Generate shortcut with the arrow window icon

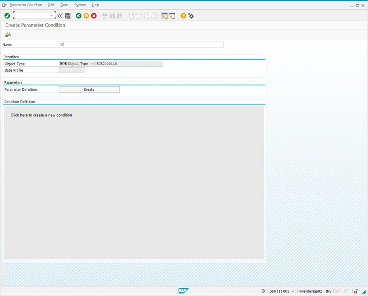172,16
